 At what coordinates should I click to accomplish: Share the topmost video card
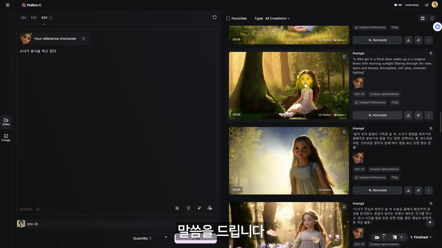point(418,40)
